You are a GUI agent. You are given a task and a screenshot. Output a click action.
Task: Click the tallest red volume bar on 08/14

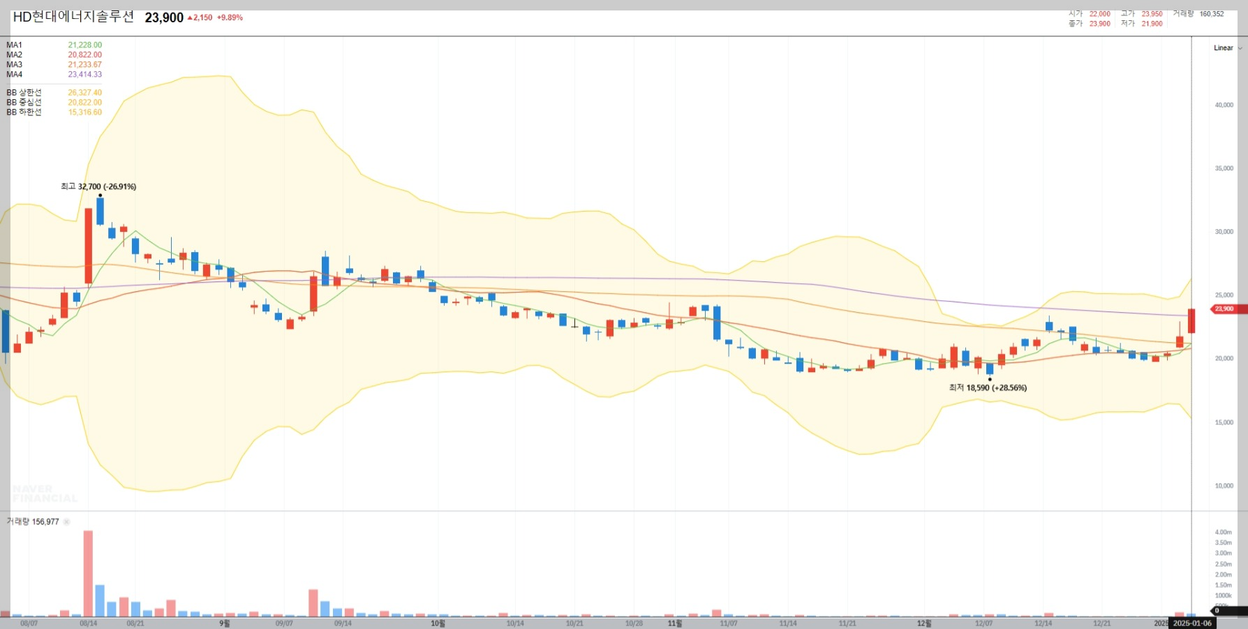point(88,574)
